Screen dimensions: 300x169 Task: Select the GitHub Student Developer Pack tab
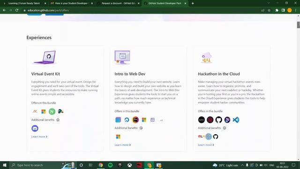(x=165, y=3)
